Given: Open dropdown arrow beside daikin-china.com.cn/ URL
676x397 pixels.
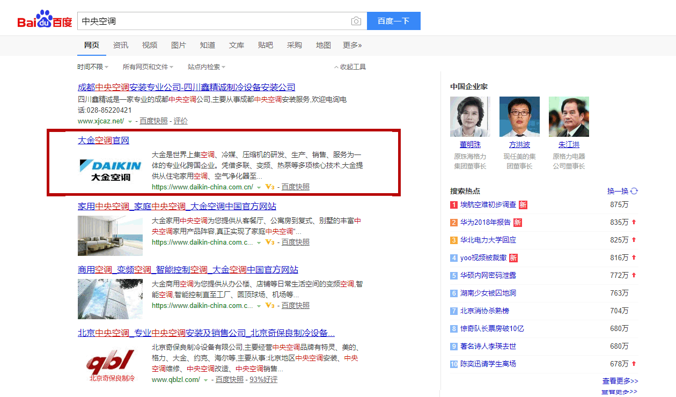Looking at the screenshot, I should [259, 187].
